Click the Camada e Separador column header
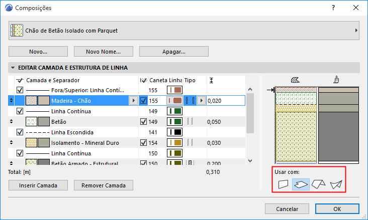The image size is (368, 220). [53, 80]
